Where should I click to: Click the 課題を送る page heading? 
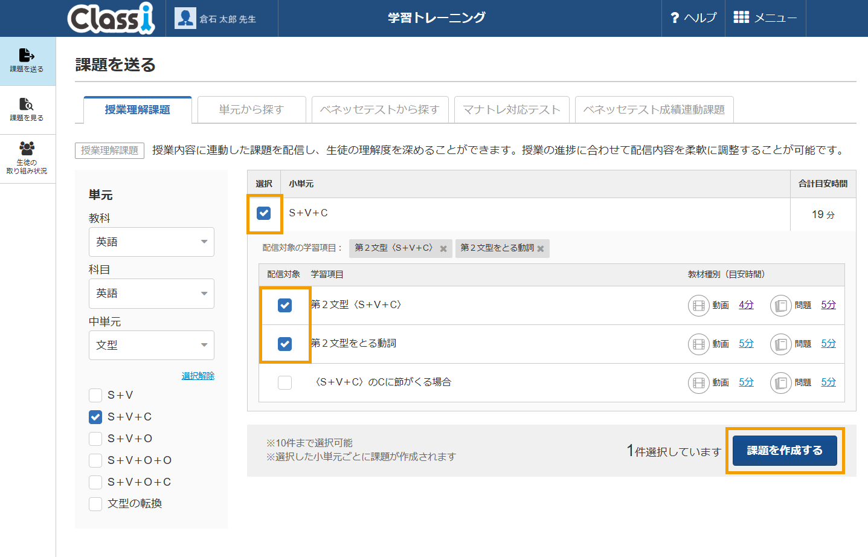click(115, 65)
